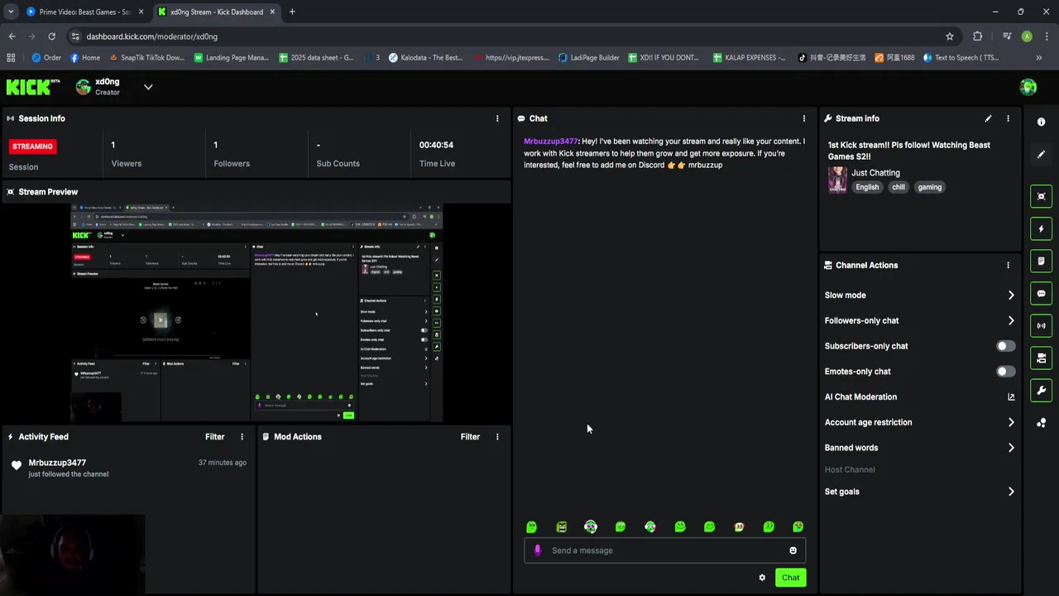The width and height of the screenshot is (1059, 596).
Task: Open Mod Actions three-dot menu
Action: click(x=497, y=436)
